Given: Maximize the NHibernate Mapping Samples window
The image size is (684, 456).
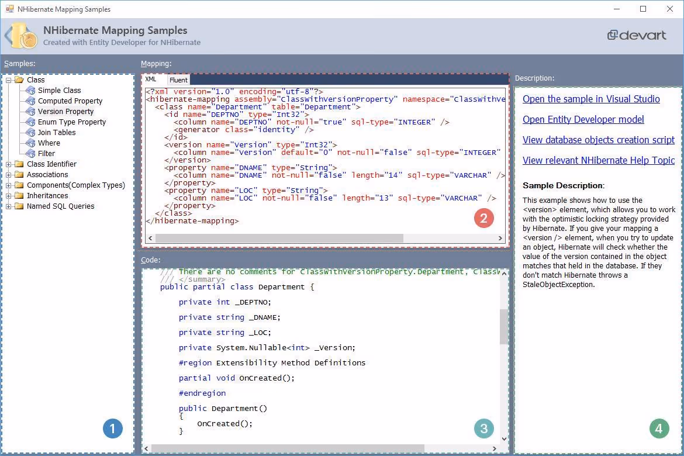Looking at the screenshot, I should (x=643, y=9).
